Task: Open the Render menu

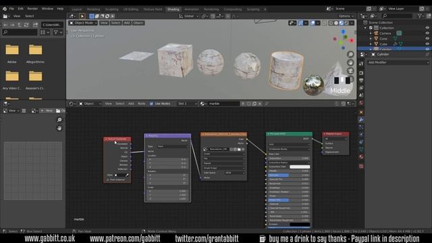Action: [x=32, y=9]
